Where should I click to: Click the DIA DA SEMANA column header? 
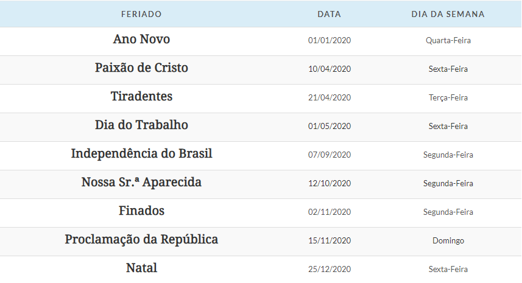448,14
